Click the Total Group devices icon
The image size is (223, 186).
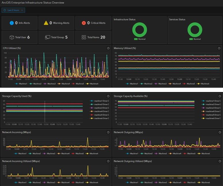(47, 37)
